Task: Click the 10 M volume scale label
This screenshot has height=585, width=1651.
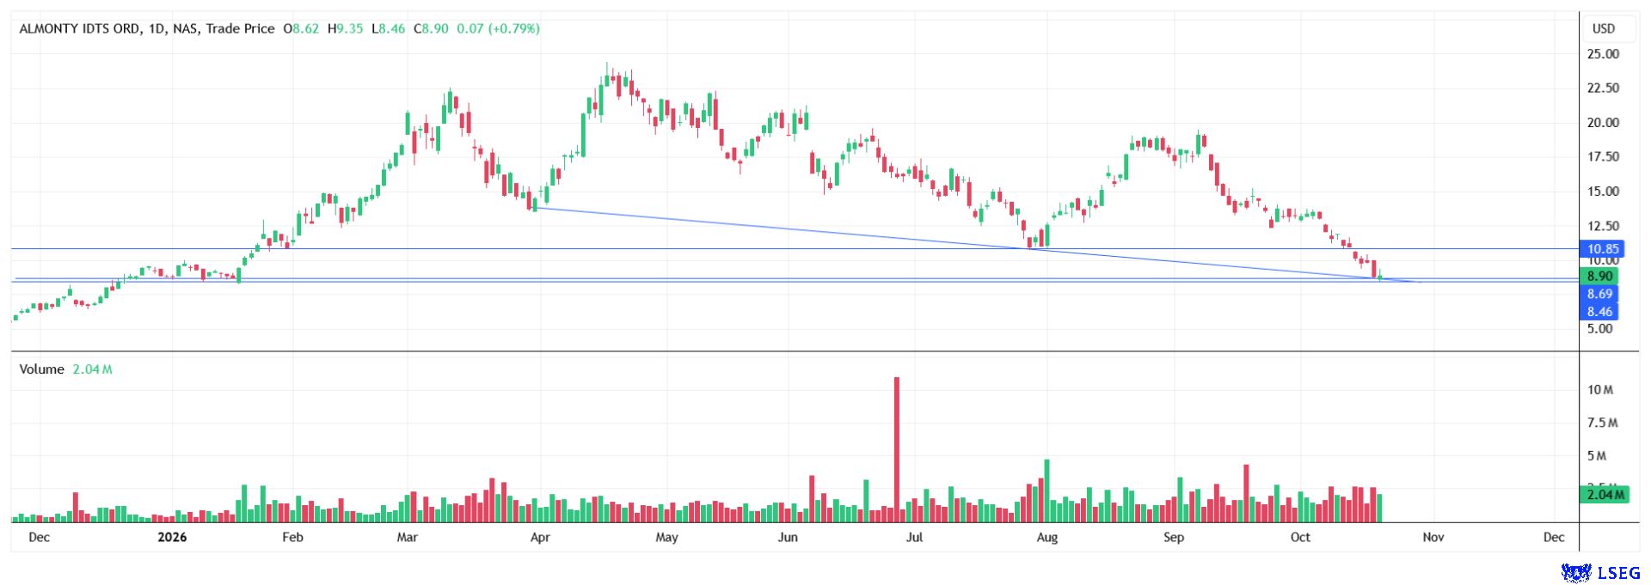Action: (x=1600, y=390)
